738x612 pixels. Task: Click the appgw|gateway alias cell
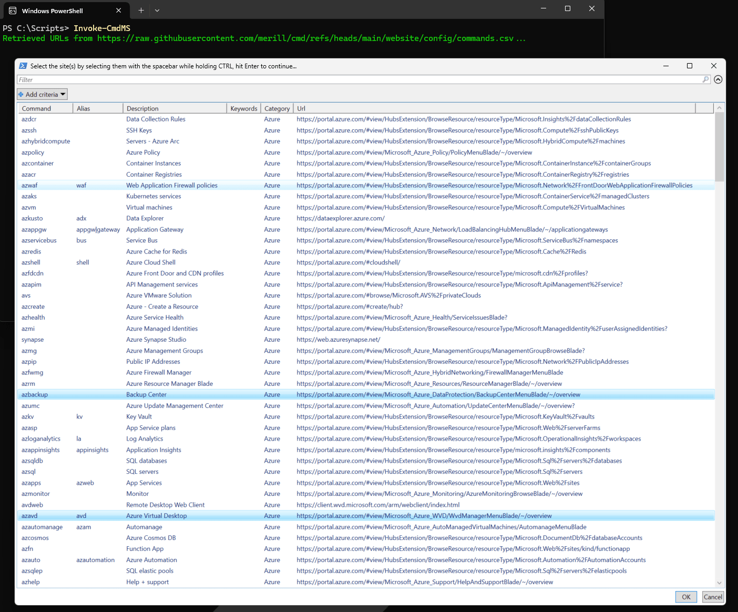point(98,229)
